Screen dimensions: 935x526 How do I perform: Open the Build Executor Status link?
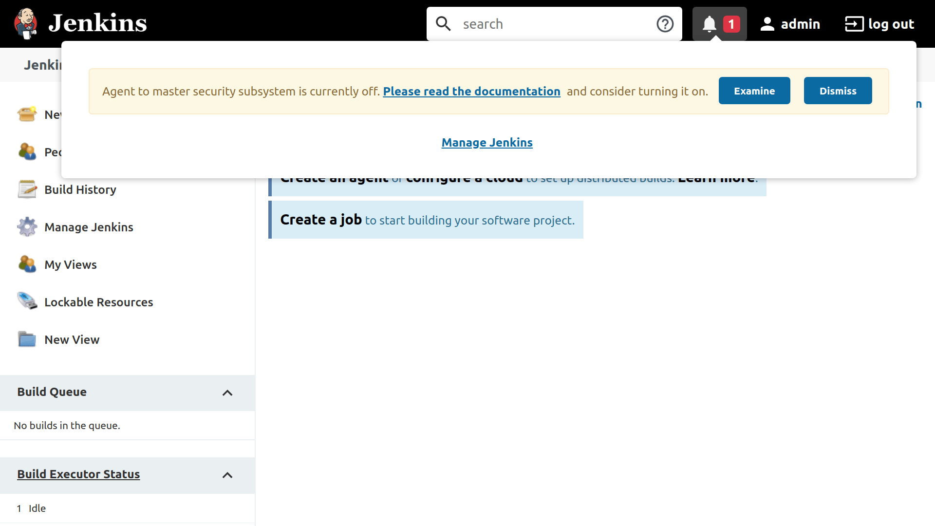point(78,474)
